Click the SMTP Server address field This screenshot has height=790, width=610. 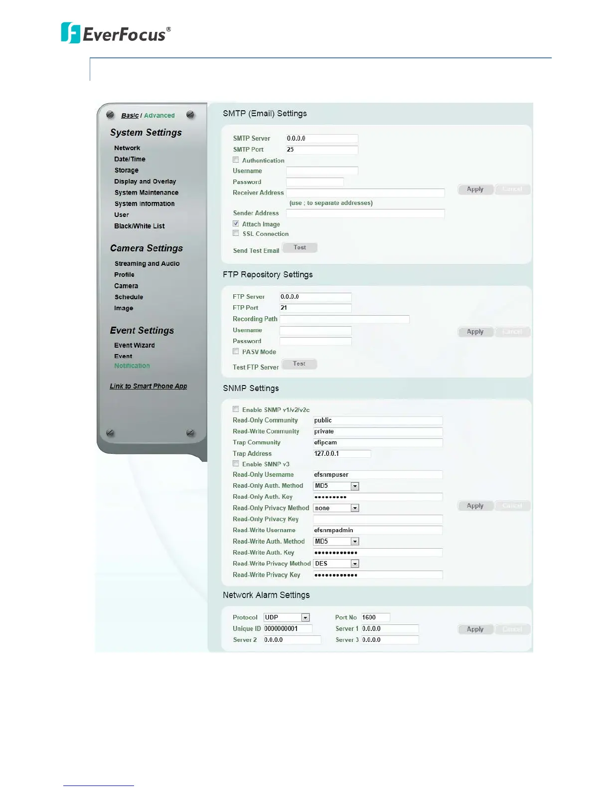coord(322,139)
